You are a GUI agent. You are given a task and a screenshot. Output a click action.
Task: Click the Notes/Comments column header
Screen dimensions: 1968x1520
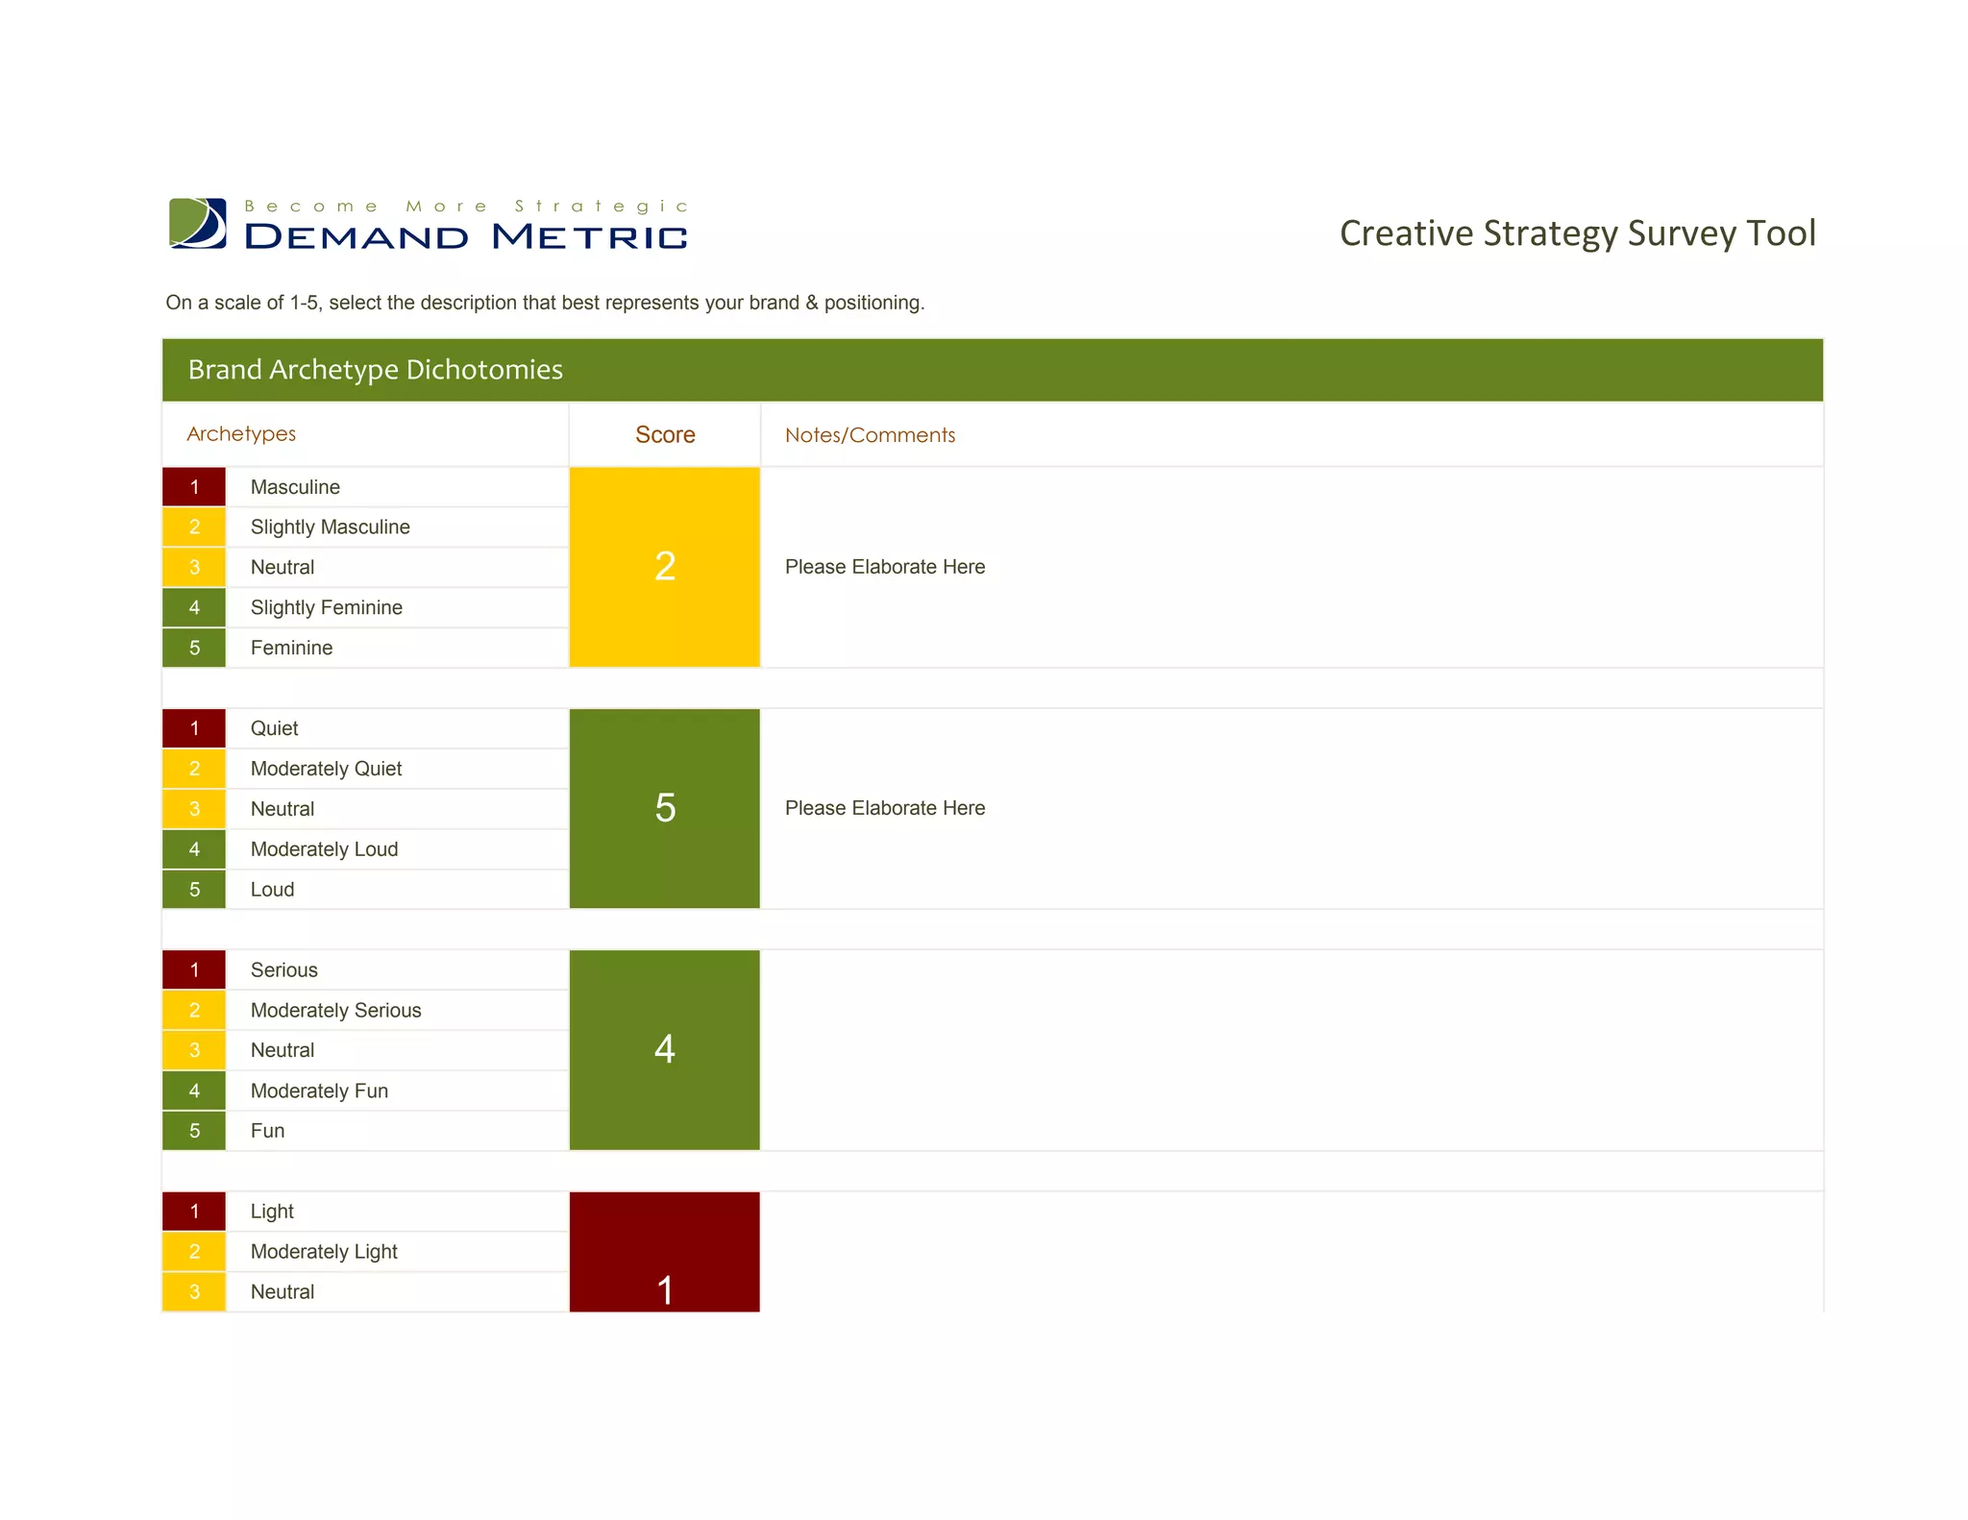point(870,435)
